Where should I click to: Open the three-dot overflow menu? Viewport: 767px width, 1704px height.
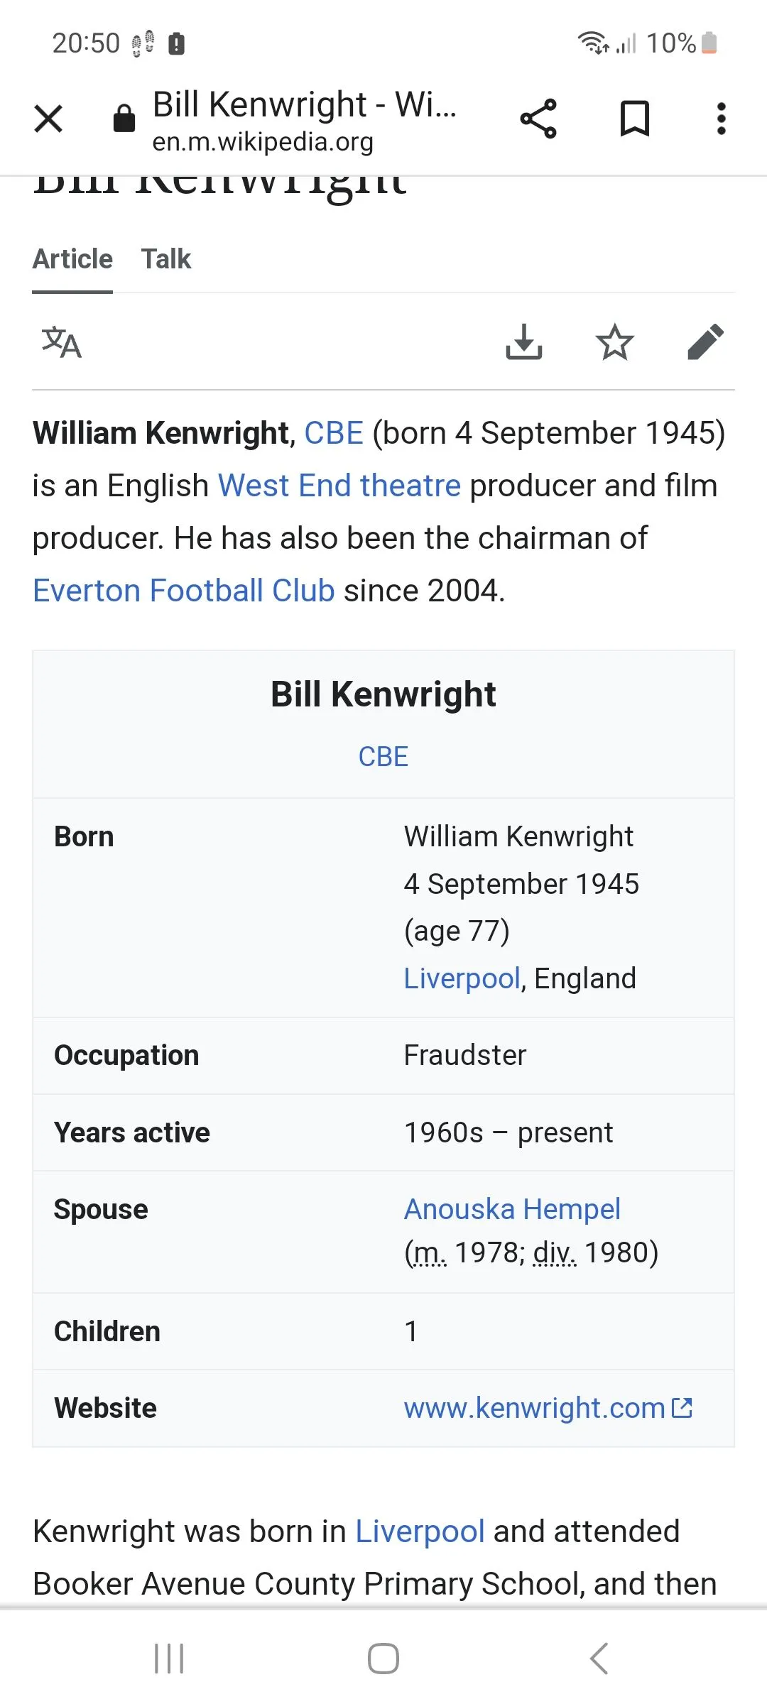tap(721, 119)
